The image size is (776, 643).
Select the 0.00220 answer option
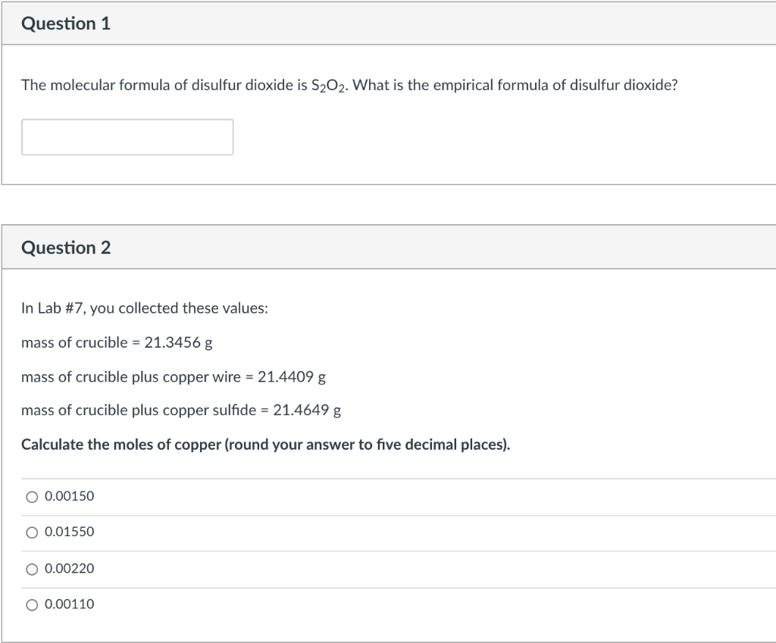[32, 569]
